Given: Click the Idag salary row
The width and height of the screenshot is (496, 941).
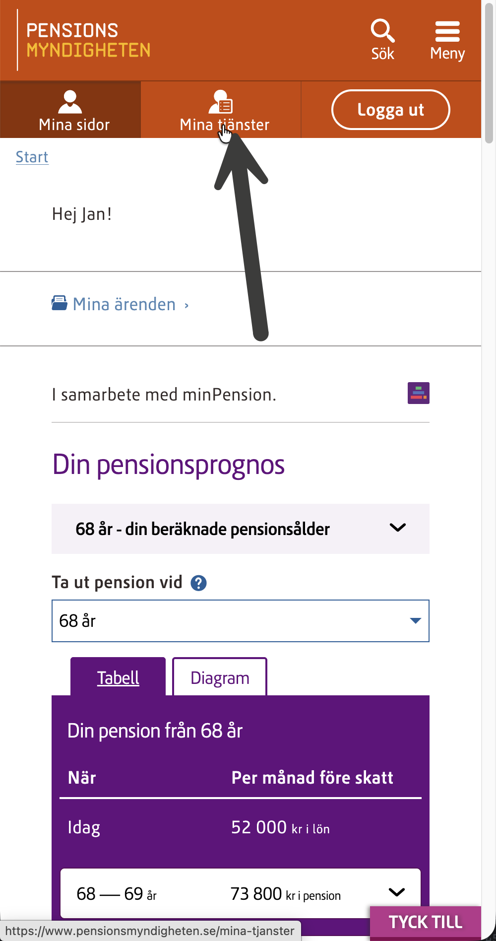Looking at the screenshot, I should 241,827.
